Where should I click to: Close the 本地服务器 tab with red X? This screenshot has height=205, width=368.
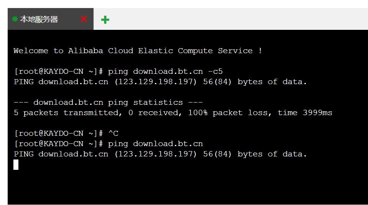84,19
